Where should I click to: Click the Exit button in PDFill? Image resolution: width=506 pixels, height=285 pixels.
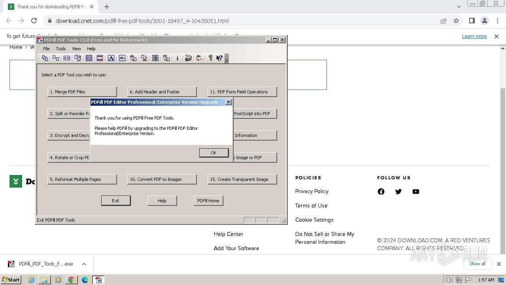point(116,201)
